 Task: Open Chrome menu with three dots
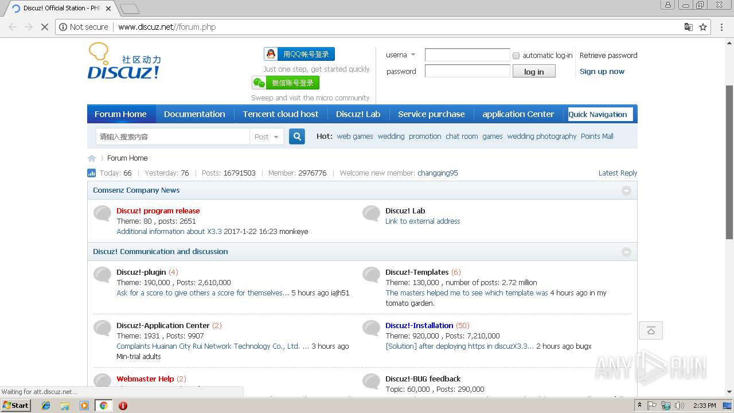pyautogui.click(x=722, y=27)
